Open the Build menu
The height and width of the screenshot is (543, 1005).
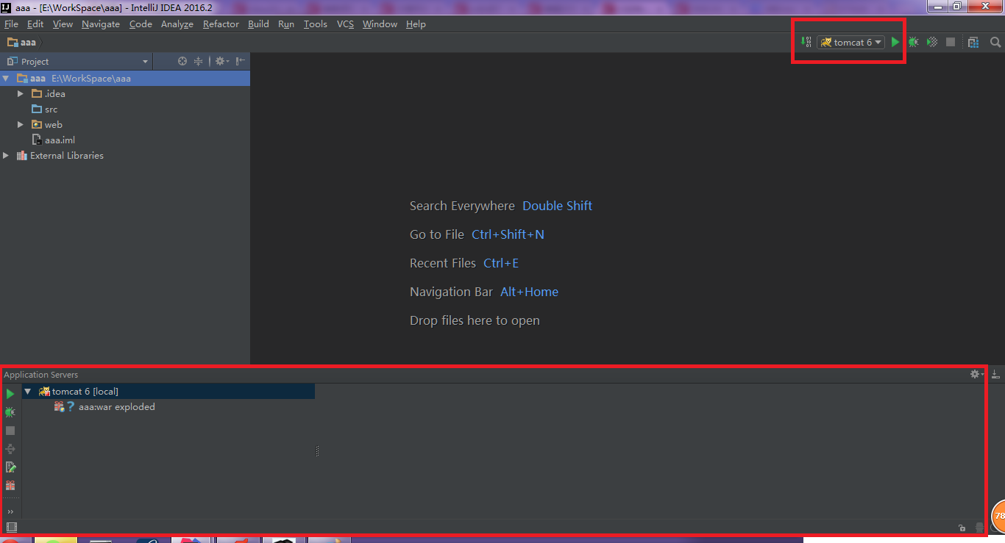[258, 24]
